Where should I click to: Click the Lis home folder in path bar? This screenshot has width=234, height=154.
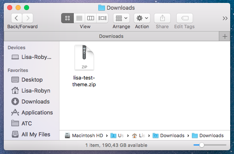click(x=138, y=135)
